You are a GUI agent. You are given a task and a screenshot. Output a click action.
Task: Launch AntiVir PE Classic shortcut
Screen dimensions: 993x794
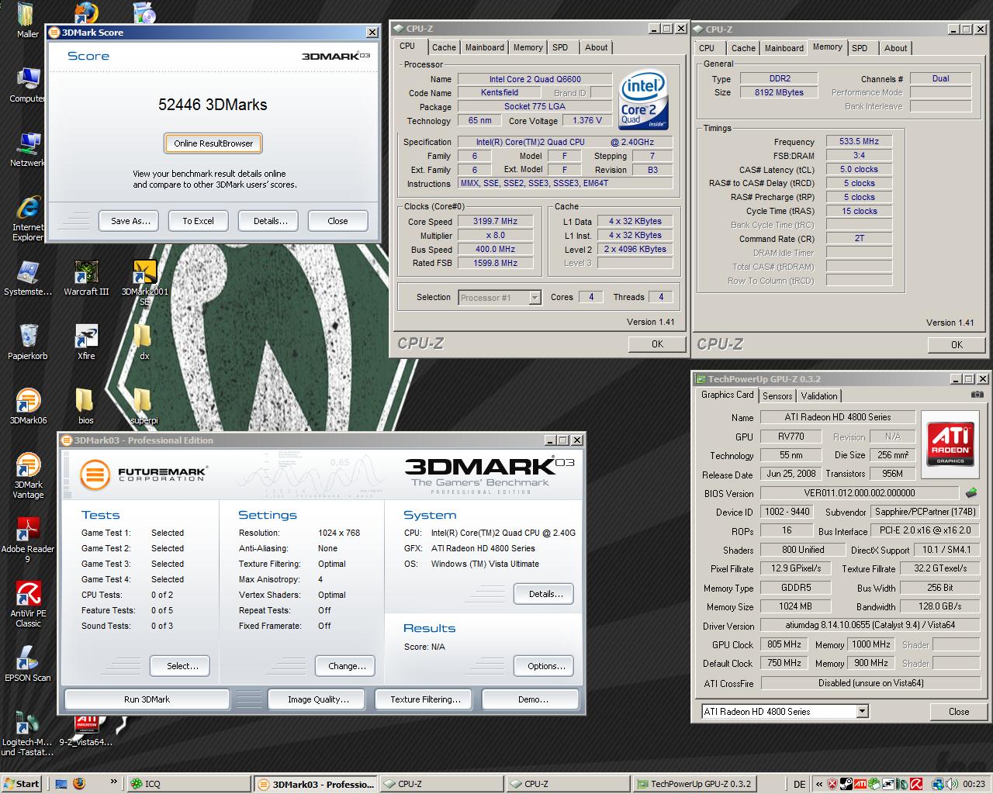point(28,605)
